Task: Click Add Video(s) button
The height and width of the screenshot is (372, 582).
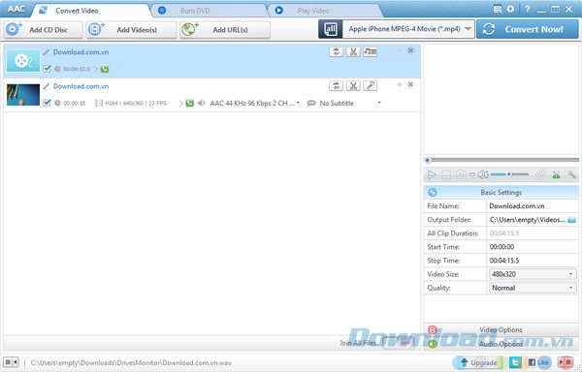Action: tap(131, 30)
